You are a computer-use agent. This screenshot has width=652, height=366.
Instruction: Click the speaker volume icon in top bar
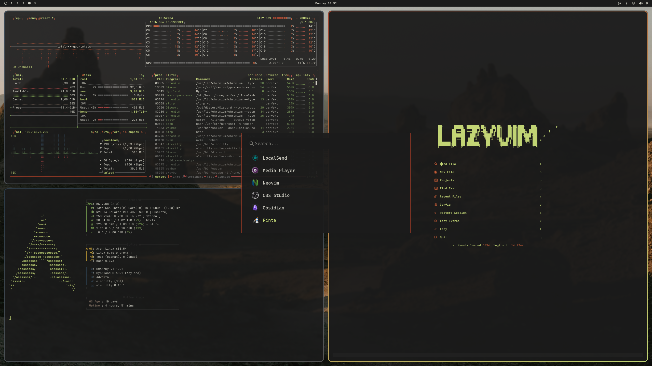pos(641,3)
